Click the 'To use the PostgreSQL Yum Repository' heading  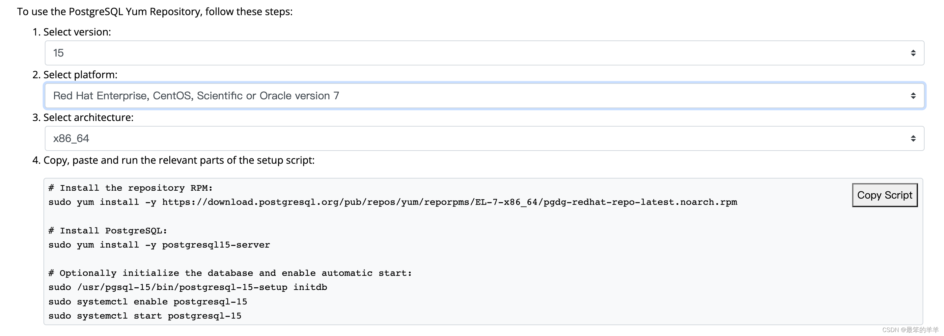[x=155, y=12]
